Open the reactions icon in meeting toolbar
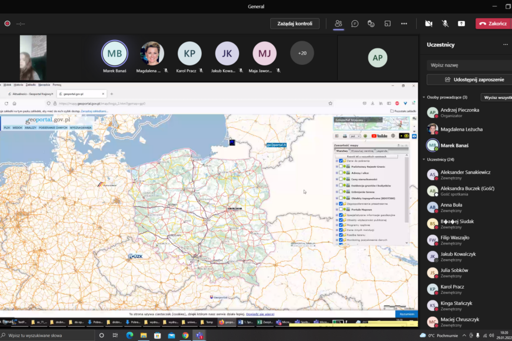The image size is (512, 341). tap(371, 24)
